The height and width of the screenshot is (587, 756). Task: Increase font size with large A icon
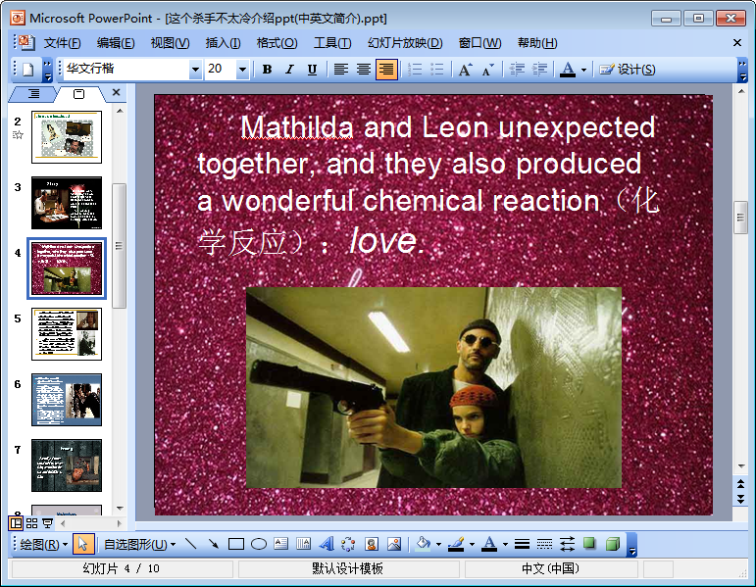tap(465, 70)
